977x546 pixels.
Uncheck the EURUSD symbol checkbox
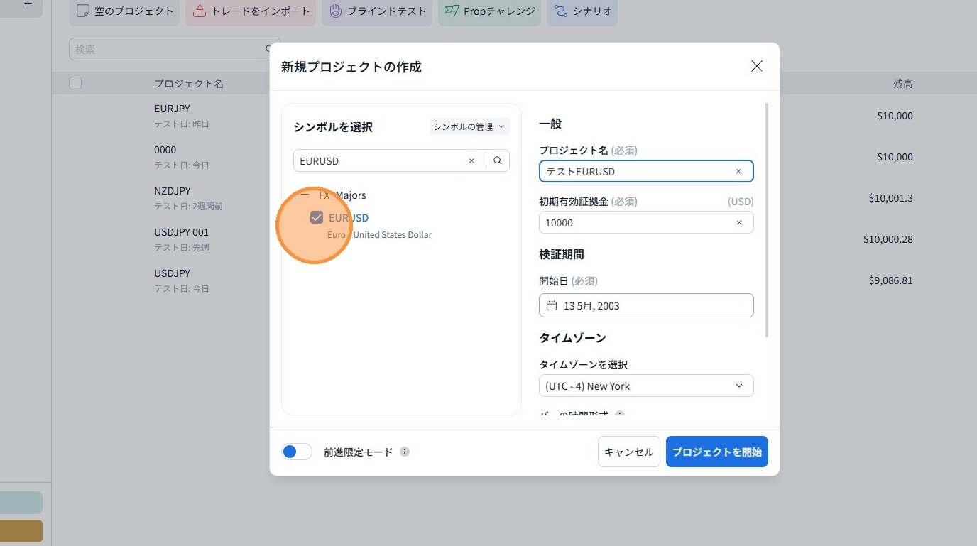click(x=317, y=217)
